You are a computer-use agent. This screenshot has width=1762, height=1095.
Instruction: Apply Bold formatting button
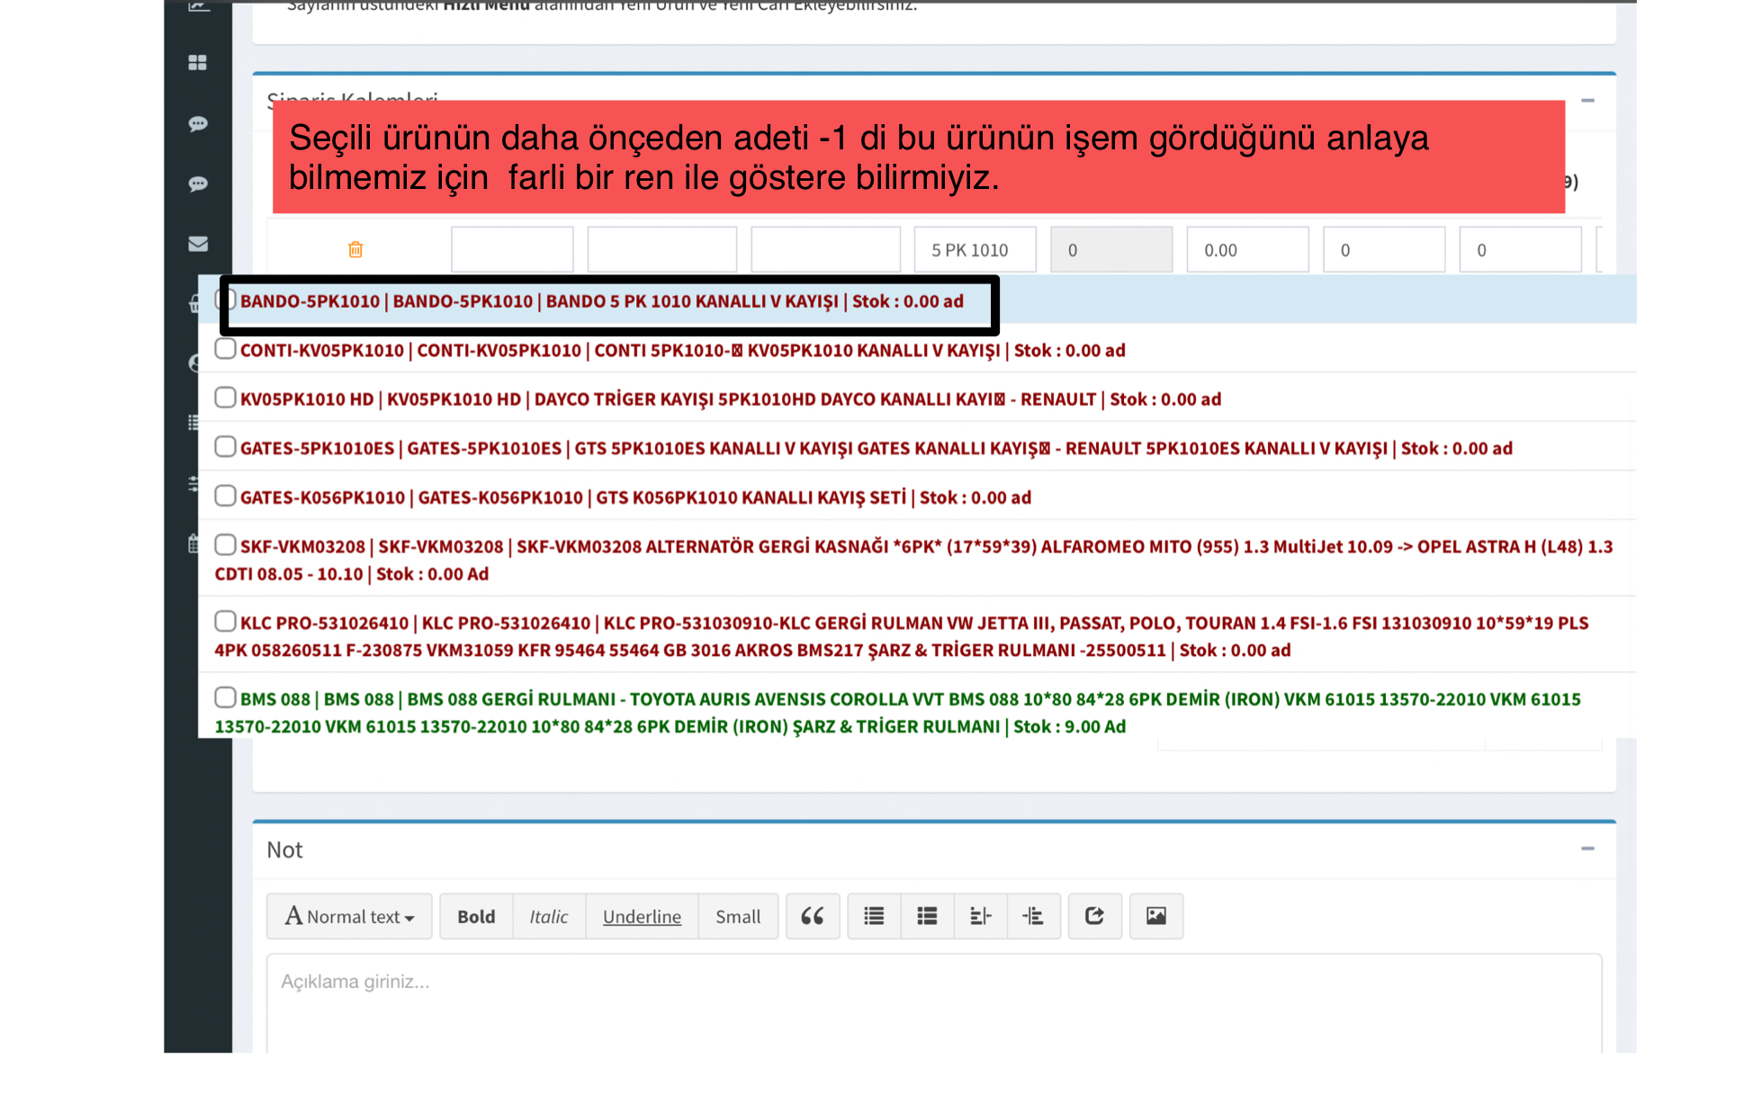click(476, 916)
